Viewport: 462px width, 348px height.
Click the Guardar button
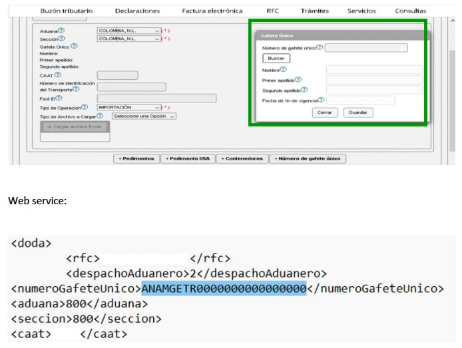[358, 112]
